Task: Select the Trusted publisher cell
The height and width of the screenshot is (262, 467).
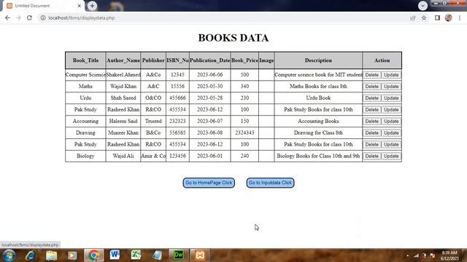Action: (153, 121)
